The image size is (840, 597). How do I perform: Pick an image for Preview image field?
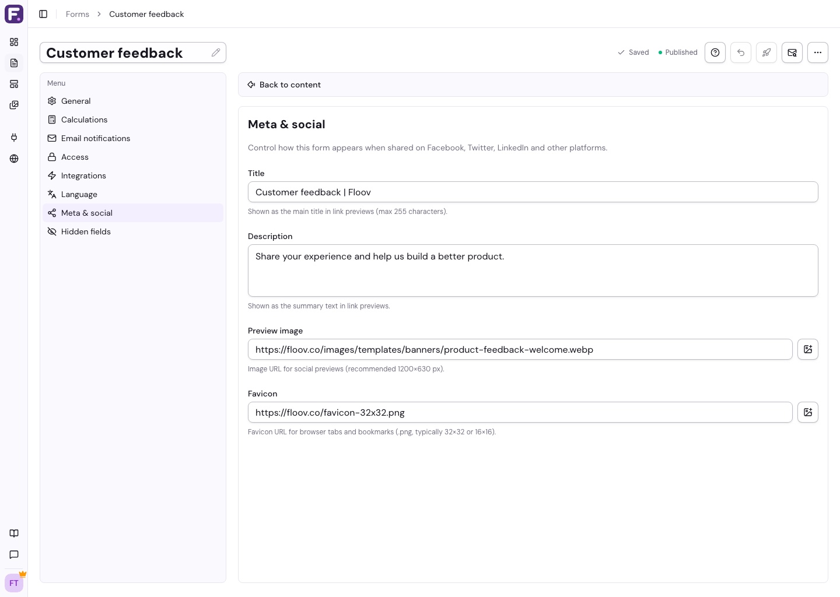point(808,349)
